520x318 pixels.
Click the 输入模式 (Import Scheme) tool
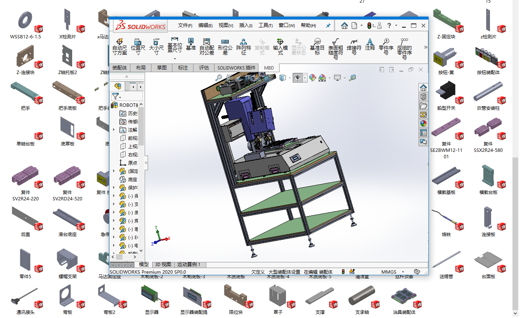[x=280, y=46]
